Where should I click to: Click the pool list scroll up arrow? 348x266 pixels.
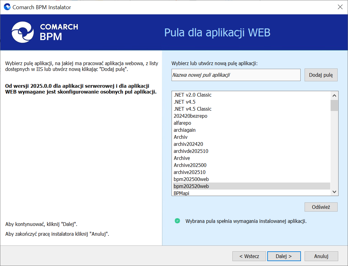click(334, 96)
